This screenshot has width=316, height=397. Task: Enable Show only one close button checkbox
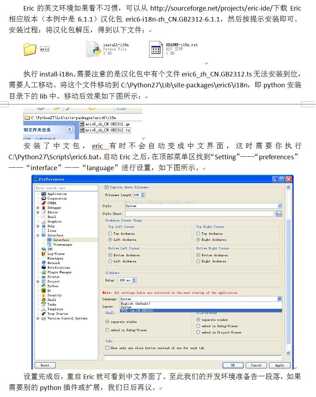click(x=107, y=348)
